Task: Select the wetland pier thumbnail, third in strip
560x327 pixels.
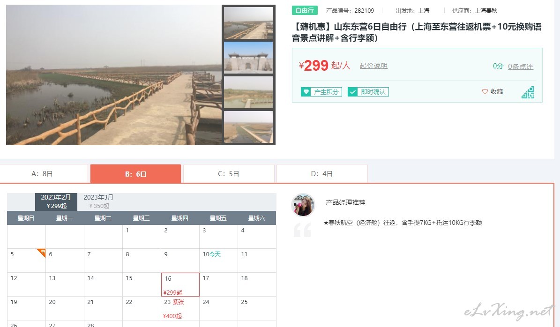Action: [x=248, y=92]
